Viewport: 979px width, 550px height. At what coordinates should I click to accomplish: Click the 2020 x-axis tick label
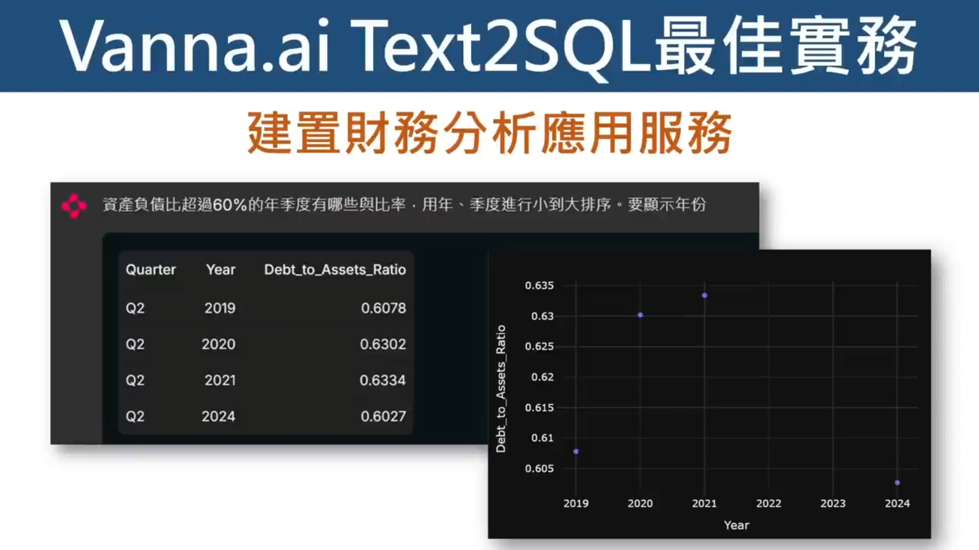(x=640, y=504)
